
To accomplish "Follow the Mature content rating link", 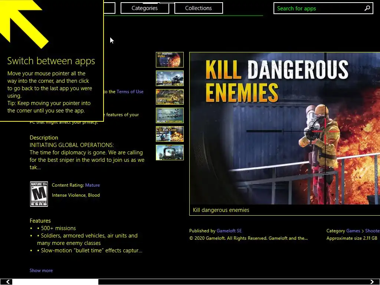I will (92, 185).
